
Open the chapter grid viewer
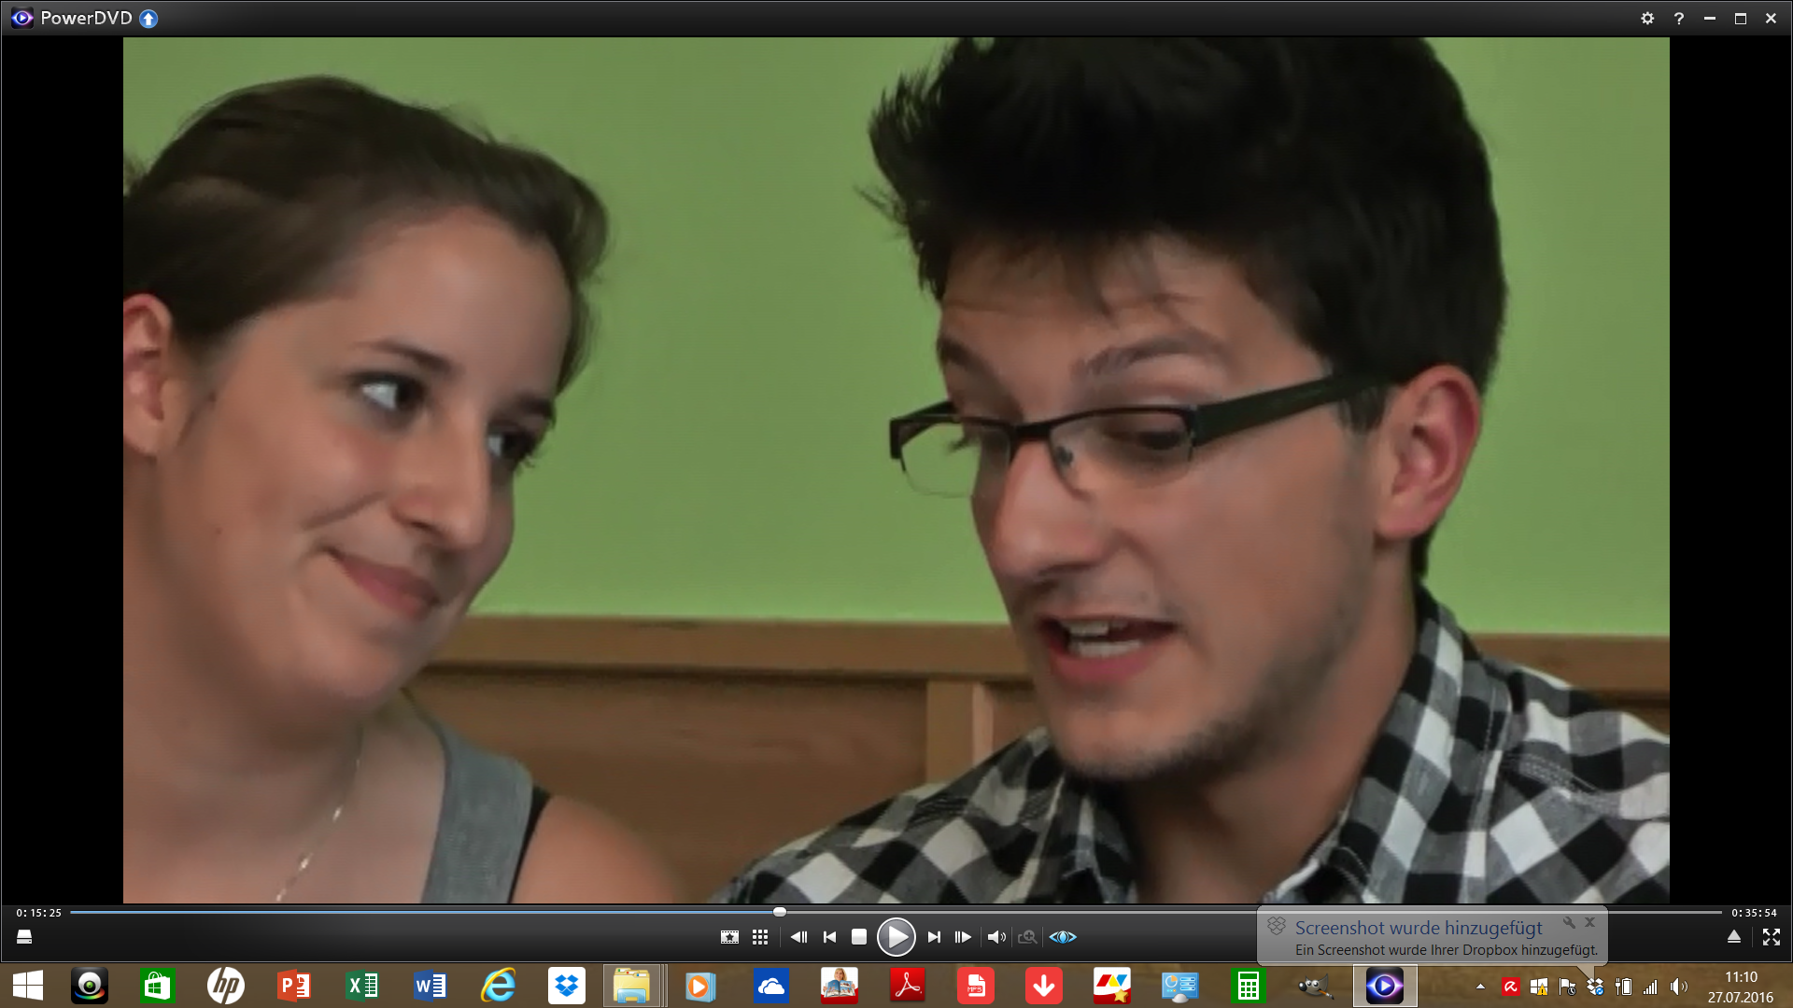pos(760,936)
